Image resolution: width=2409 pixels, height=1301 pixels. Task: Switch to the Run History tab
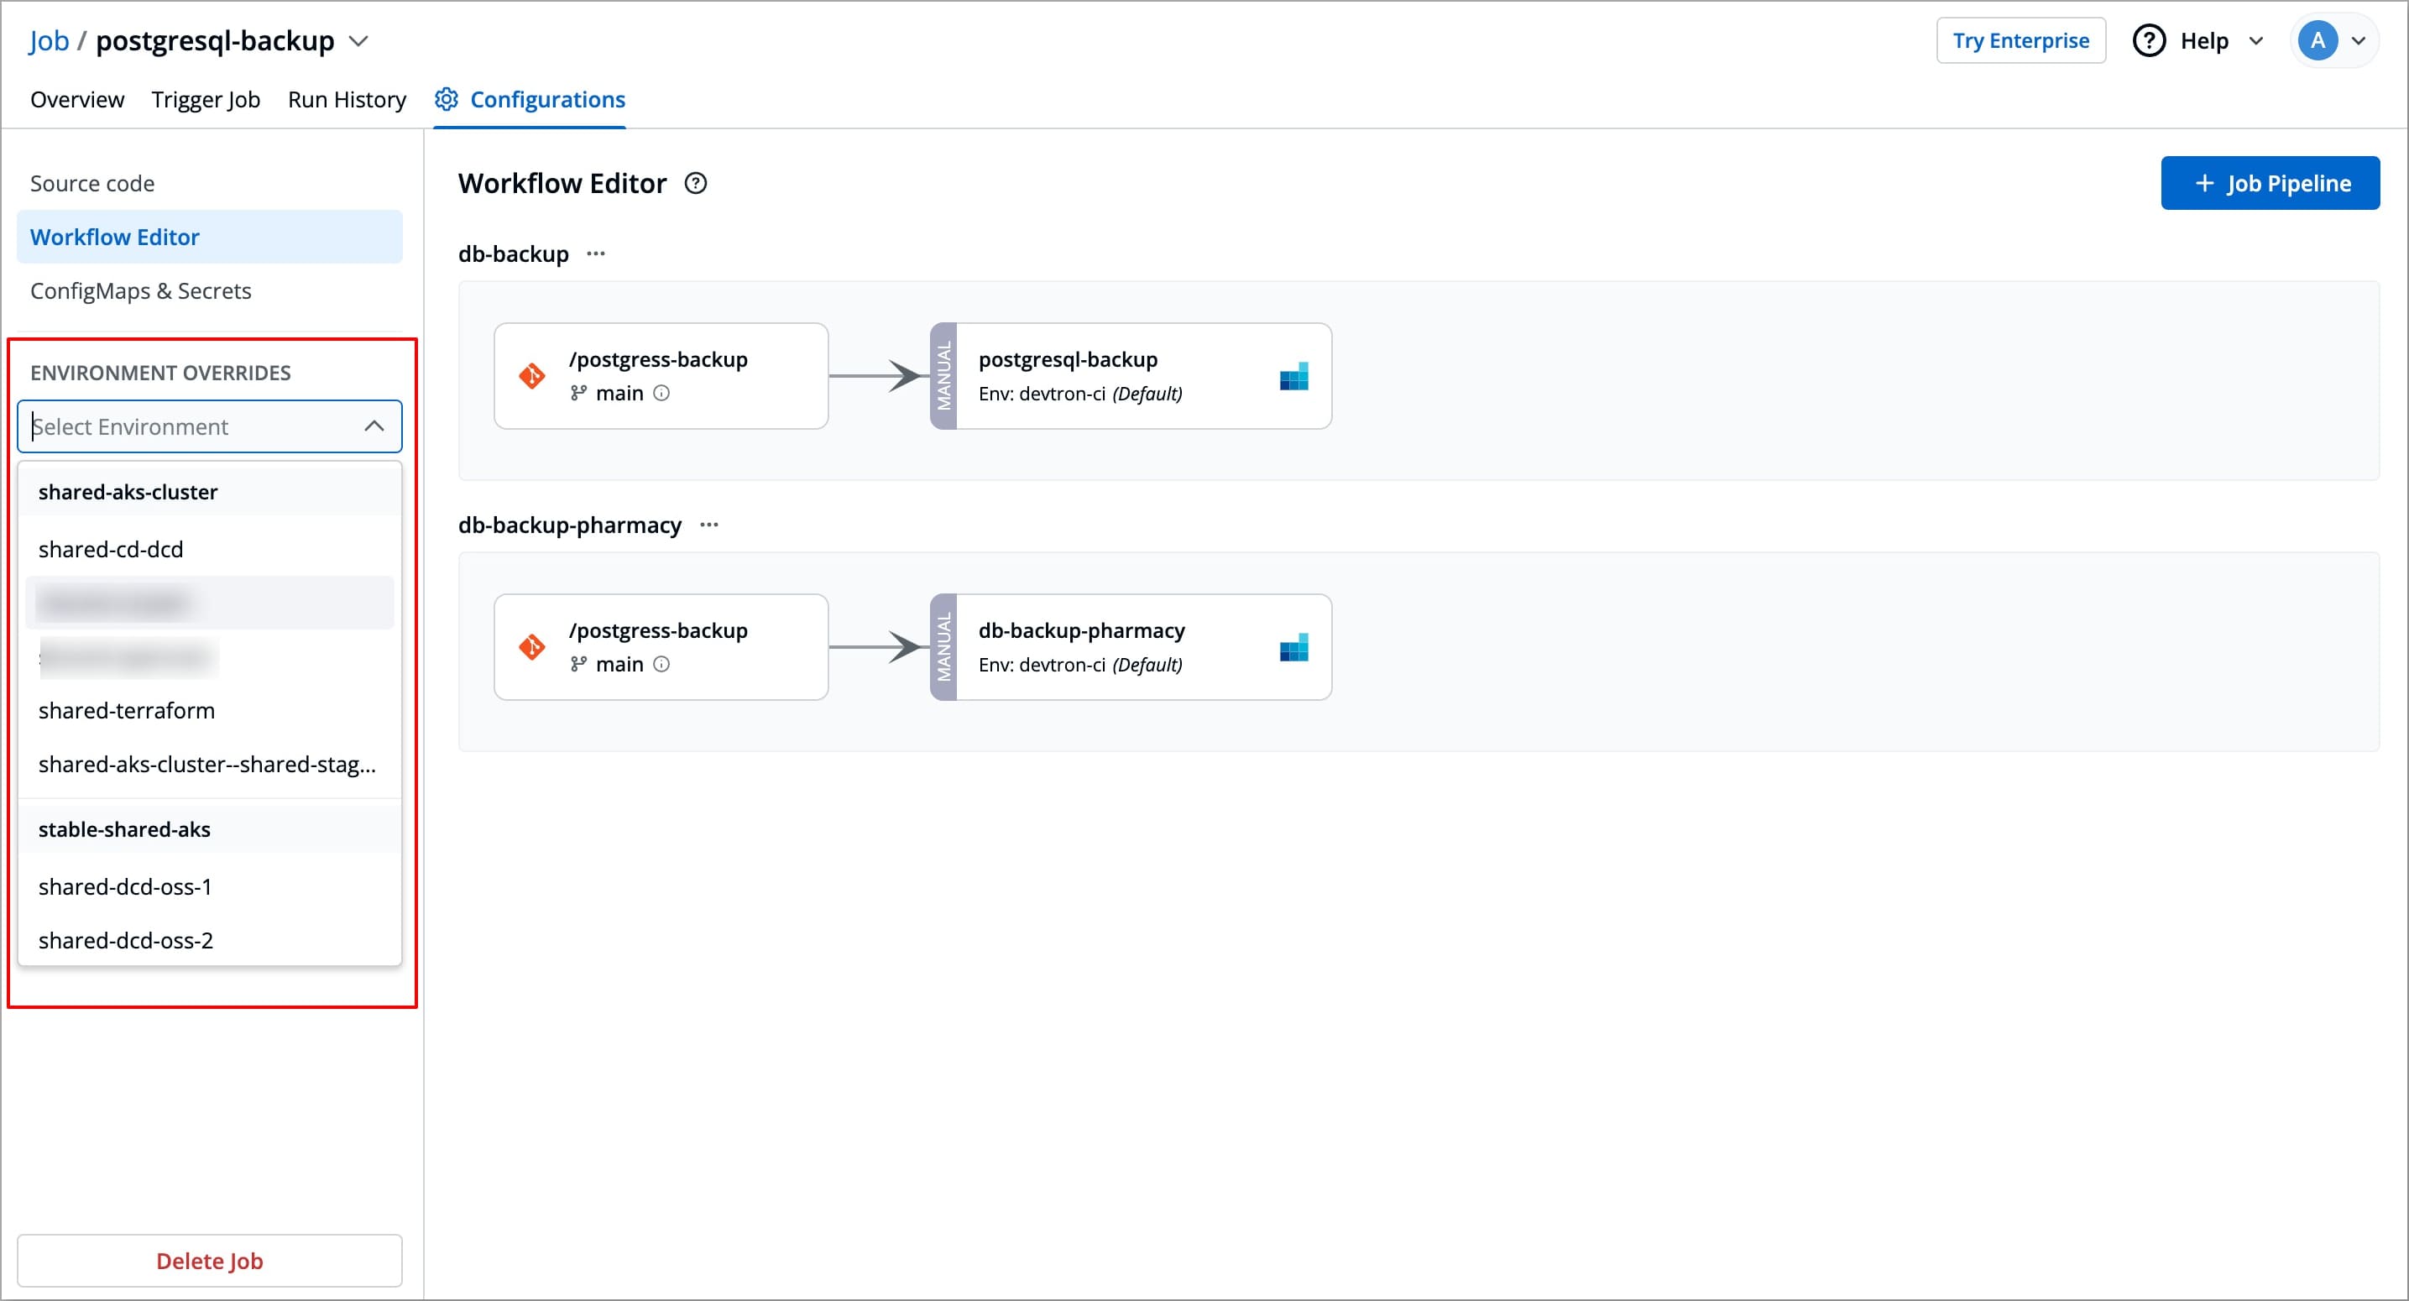pyautogui.click(x=347, y=99)
